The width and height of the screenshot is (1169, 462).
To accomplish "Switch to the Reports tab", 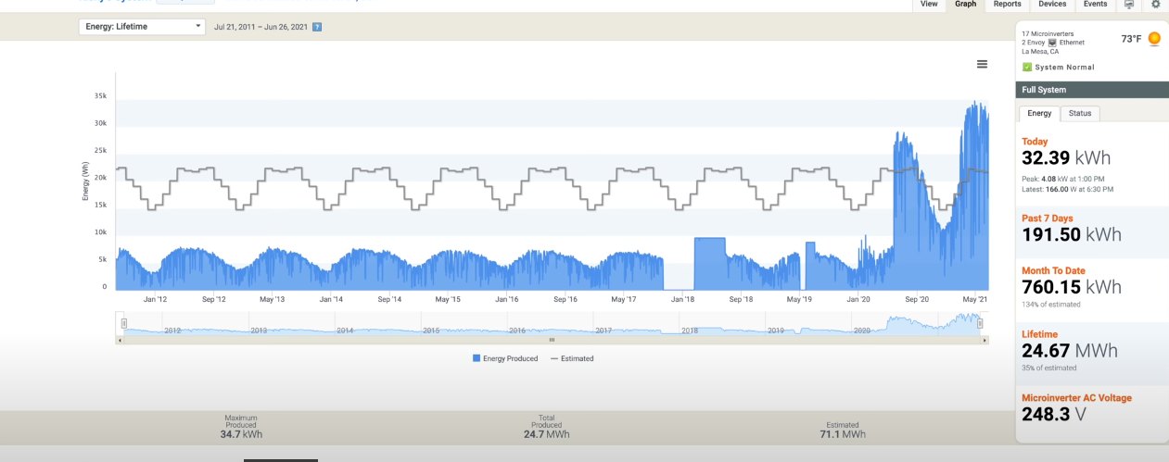I will [1007, 5].
